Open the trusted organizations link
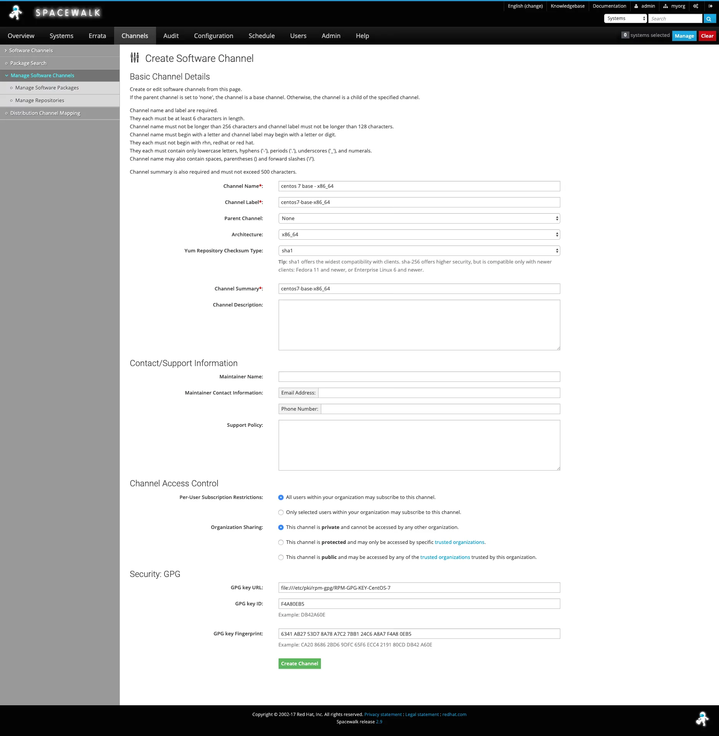This screenshot has width=719, height=736. tap(459, 542)
